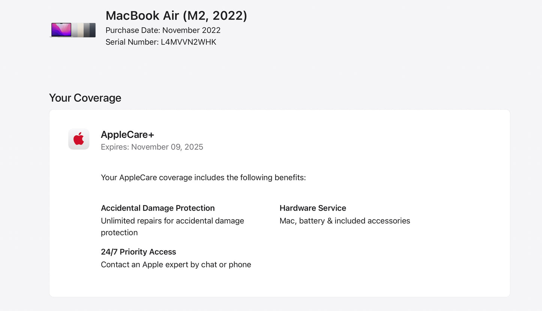Click the purple-screen MacBook in product image
This screenshot has height=311, width=542.
click(x=61, y=30)
